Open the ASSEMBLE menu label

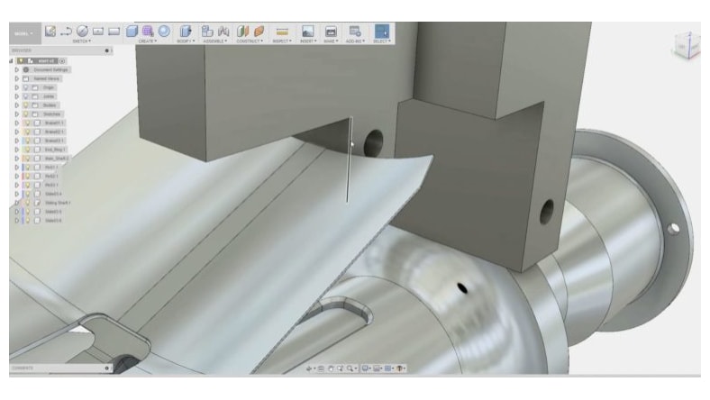click(214, 41)
